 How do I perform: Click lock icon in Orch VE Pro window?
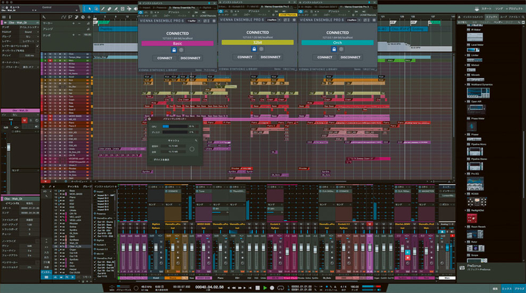(x=334, y=49)
